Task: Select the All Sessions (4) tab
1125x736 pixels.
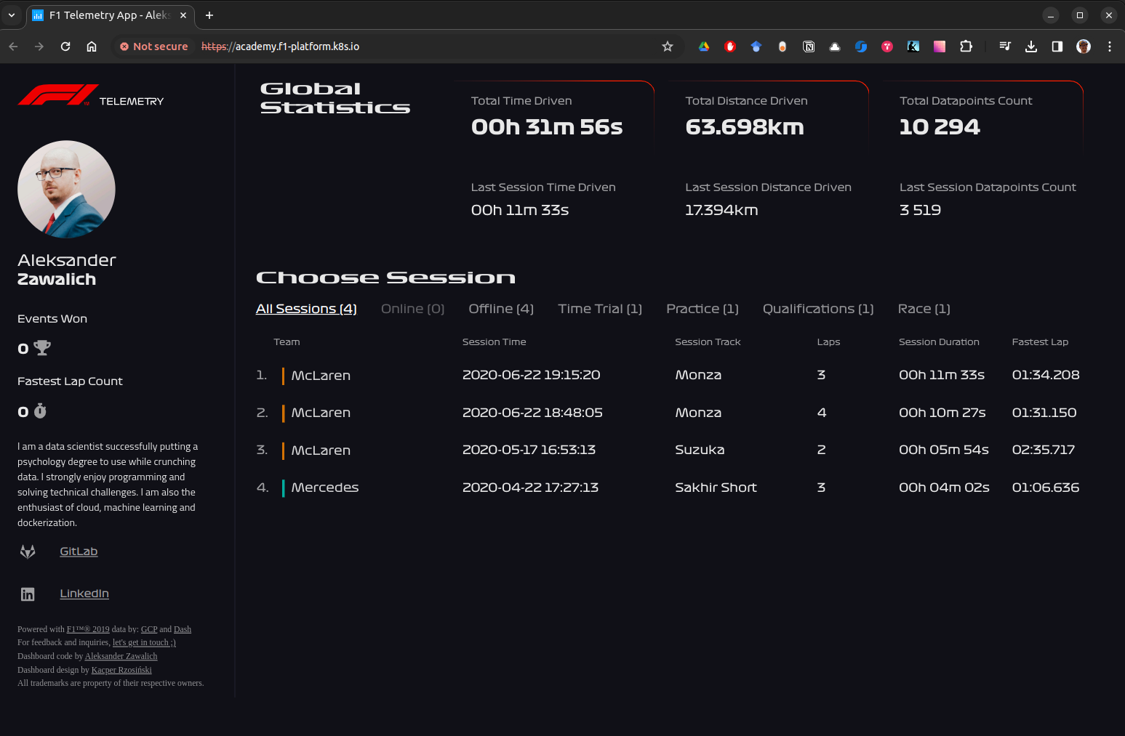Action: coord(306,309)
